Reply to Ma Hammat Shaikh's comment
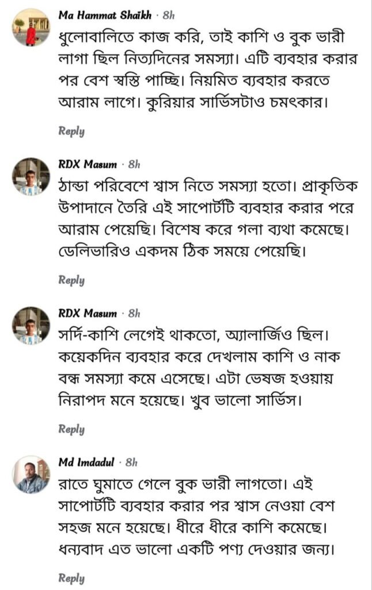The image size is (372, 590). 71,131
